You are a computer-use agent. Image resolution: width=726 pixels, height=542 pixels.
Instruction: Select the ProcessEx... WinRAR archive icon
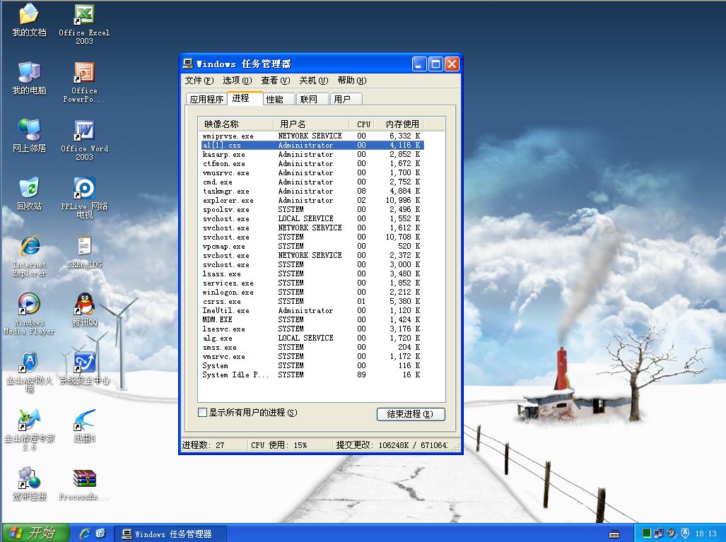[x=84, y=483]
